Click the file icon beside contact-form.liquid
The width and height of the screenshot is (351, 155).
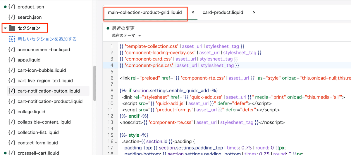pyautogui.click(x=12, y=143)
